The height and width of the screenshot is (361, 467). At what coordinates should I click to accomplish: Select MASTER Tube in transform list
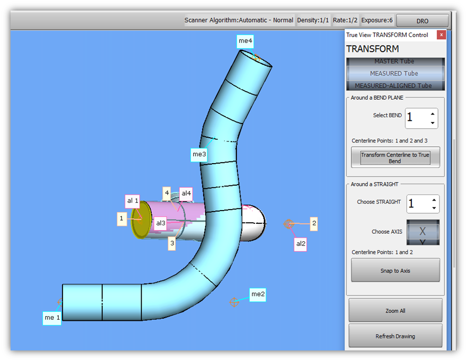(395, 61)
